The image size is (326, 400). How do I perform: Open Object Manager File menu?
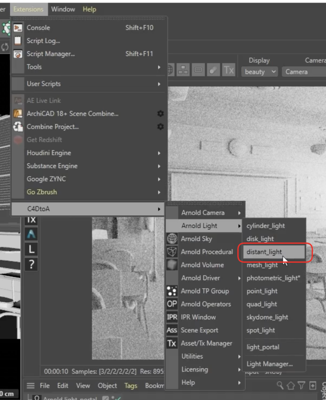click(x=45, y=386)
